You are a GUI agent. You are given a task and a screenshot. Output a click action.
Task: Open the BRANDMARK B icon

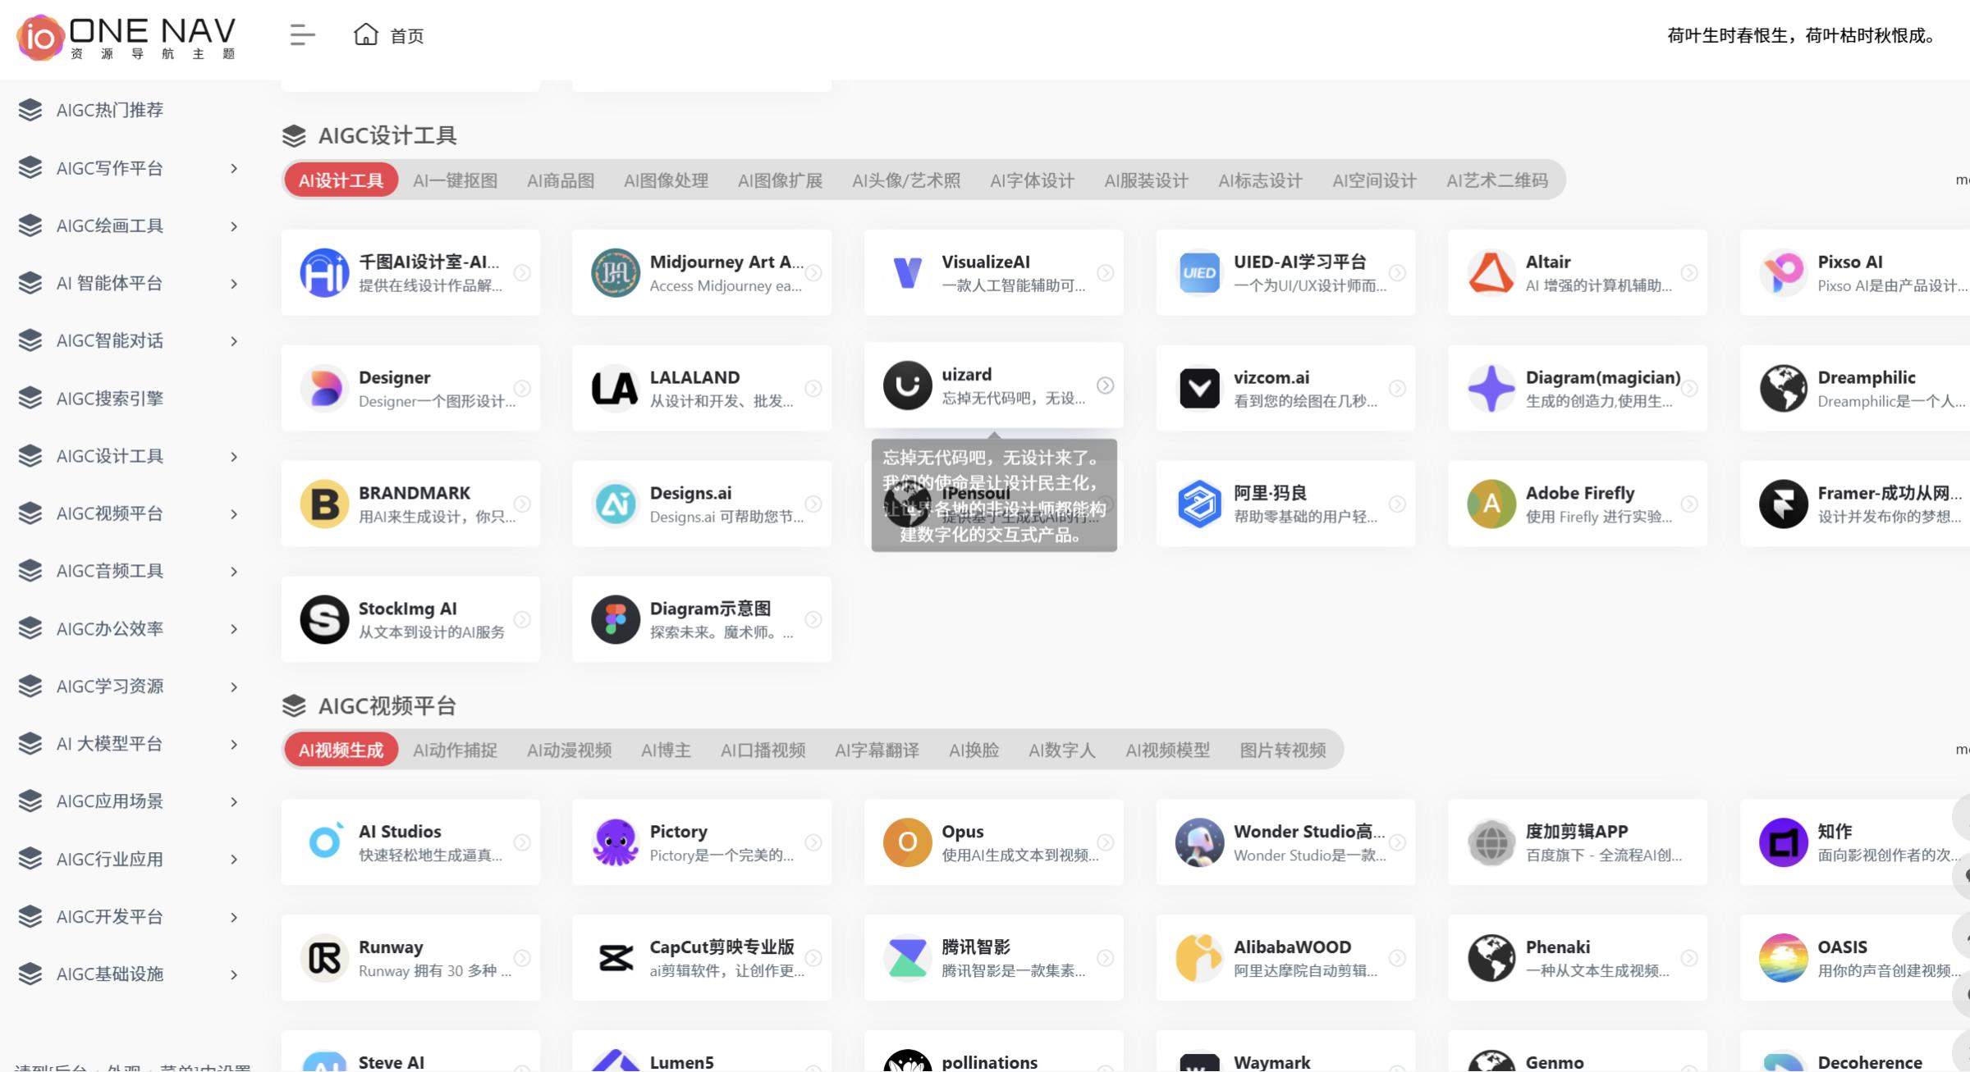[324, 504]
